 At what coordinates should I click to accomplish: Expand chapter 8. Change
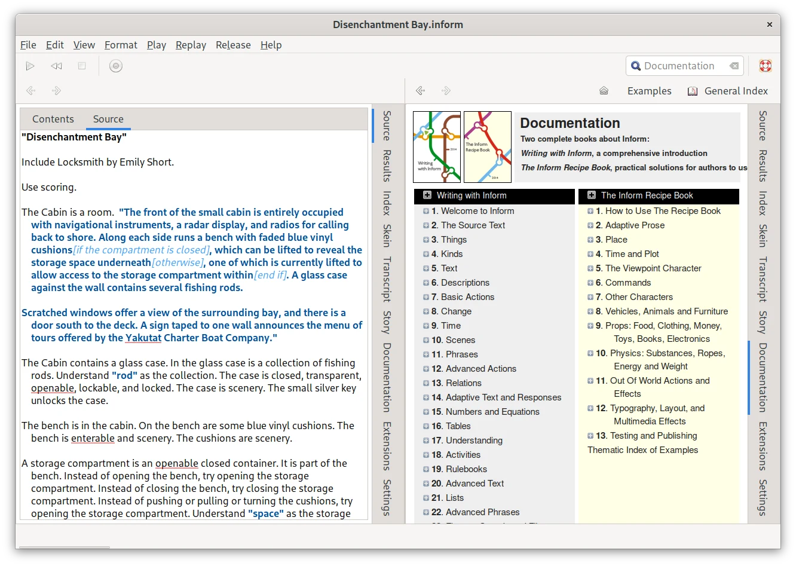(426, 311)
